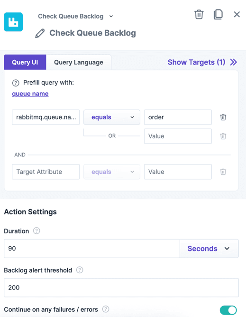Click Backlog alert threshold field showing 200
246x317 pixels.
[x=121, y=288]
